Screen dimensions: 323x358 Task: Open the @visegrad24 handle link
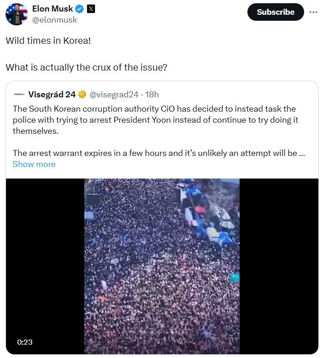(113, 95)
